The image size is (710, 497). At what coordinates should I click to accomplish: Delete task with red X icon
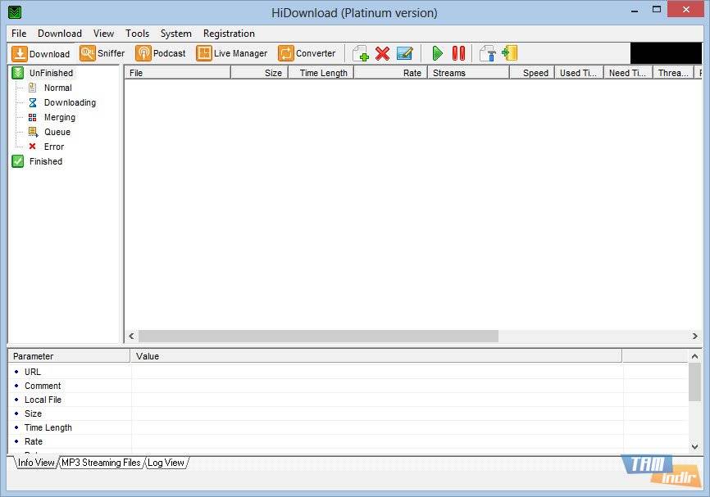(382, 53)
